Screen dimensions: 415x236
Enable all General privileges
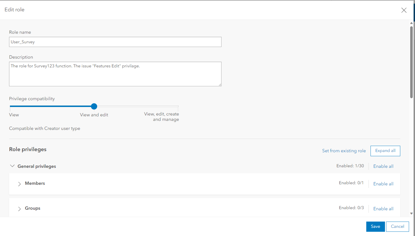point(383,166)
